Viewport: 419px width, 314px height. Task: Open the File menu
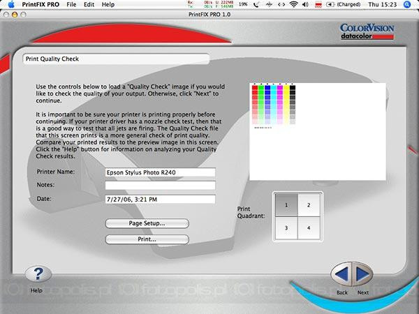click(x=71, y=5)
